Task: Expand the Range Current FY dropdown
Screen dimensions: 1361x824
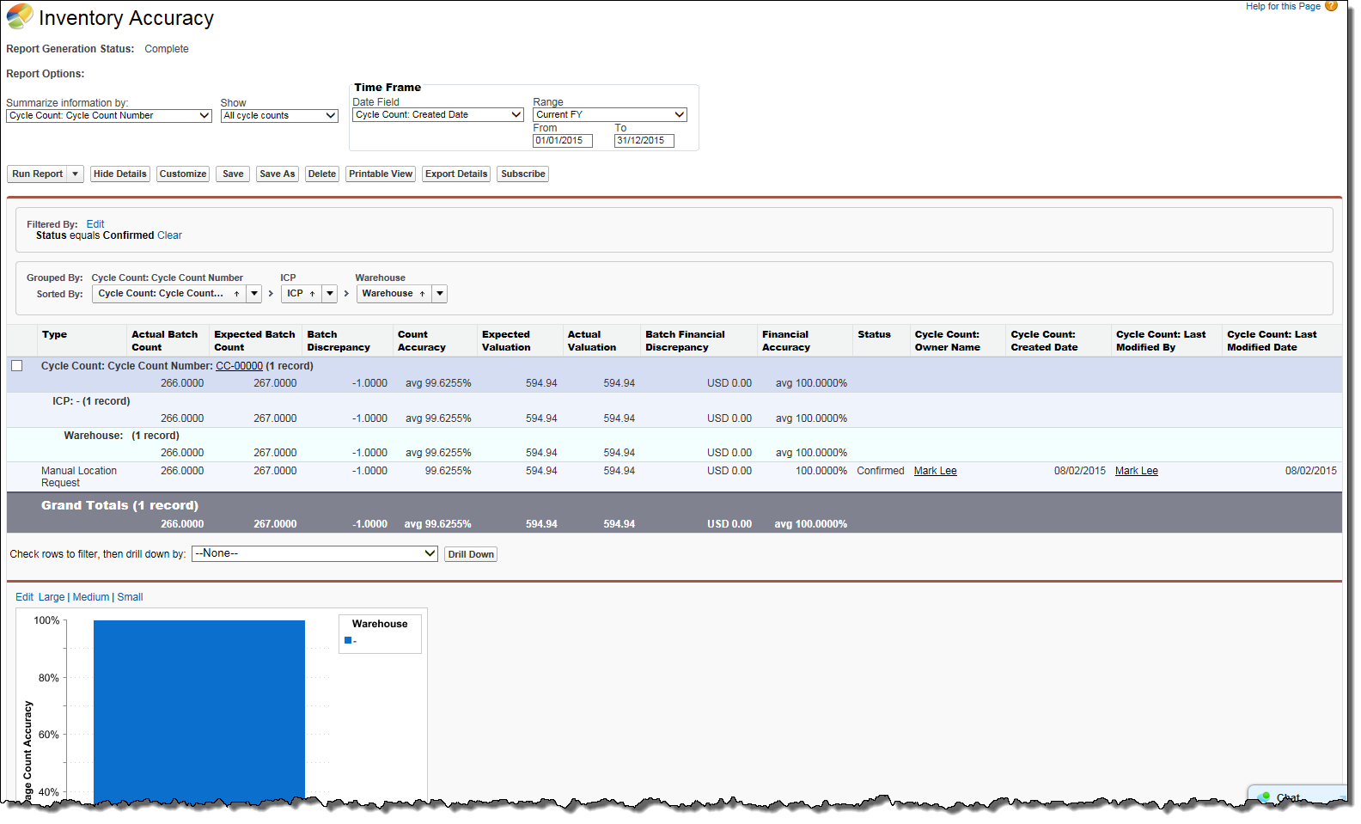Action: tap(609, 115)
